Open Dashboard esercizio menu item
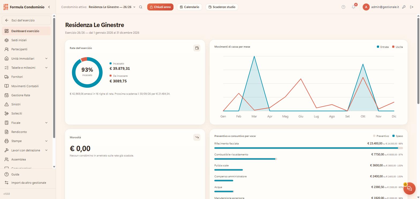 [26, 31]
